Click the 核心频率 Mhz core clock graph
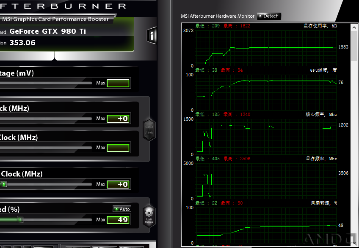 266,137
